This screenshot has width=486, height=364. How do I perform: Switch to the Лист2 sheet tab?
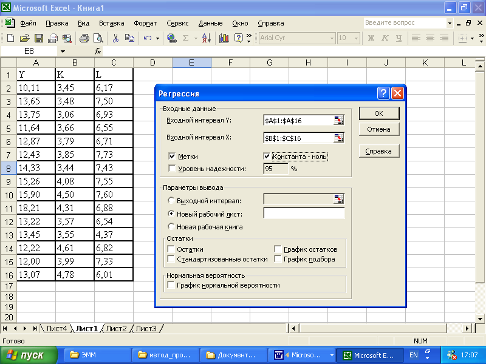(x=116, y=328)
